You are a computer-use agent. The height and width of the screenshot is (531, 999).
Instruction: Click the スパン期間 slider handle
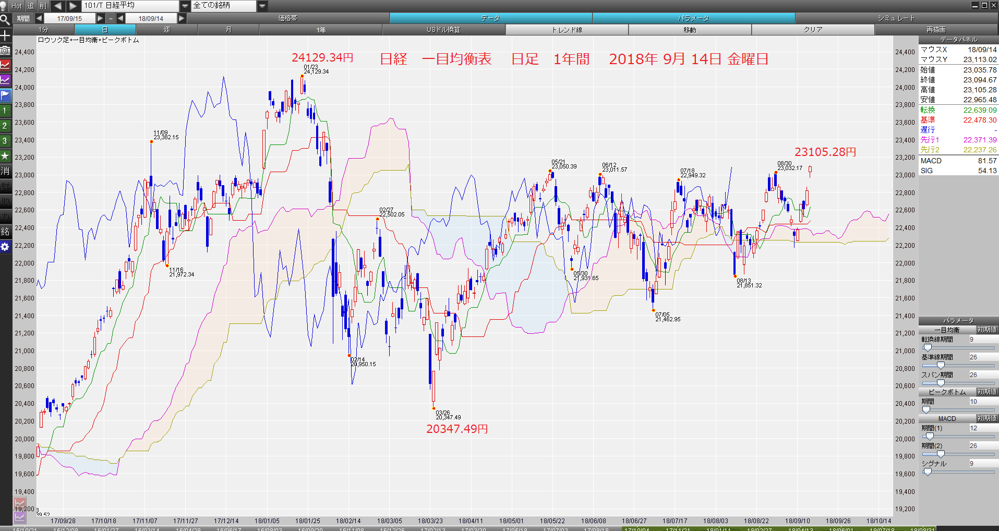[941, 383]
